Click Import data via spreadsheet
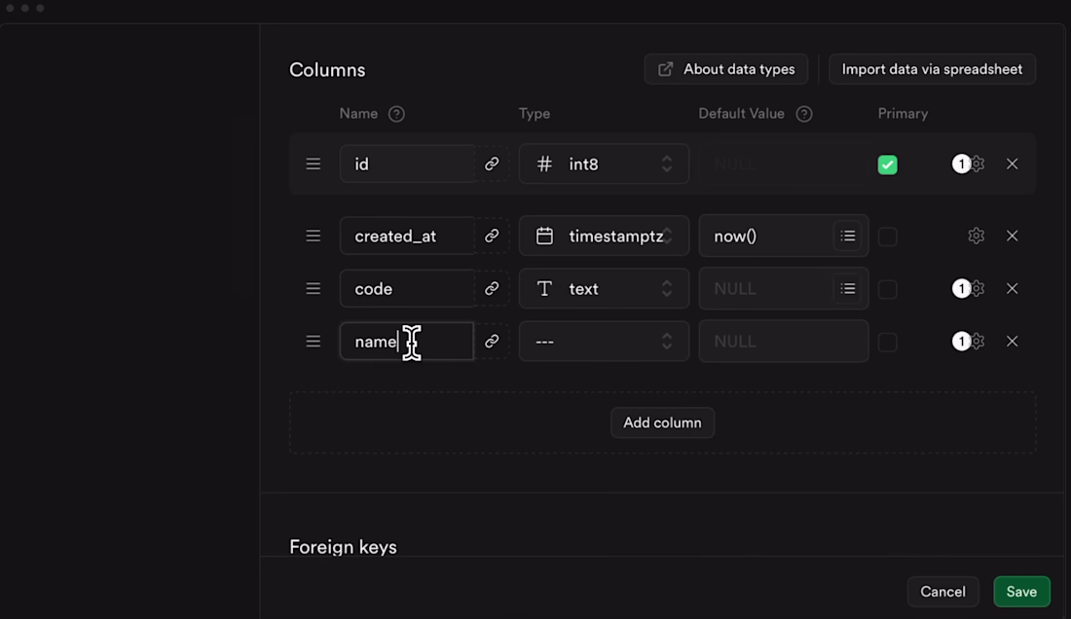This screenshot has height=619, width=1071. (x=932, y=69)
